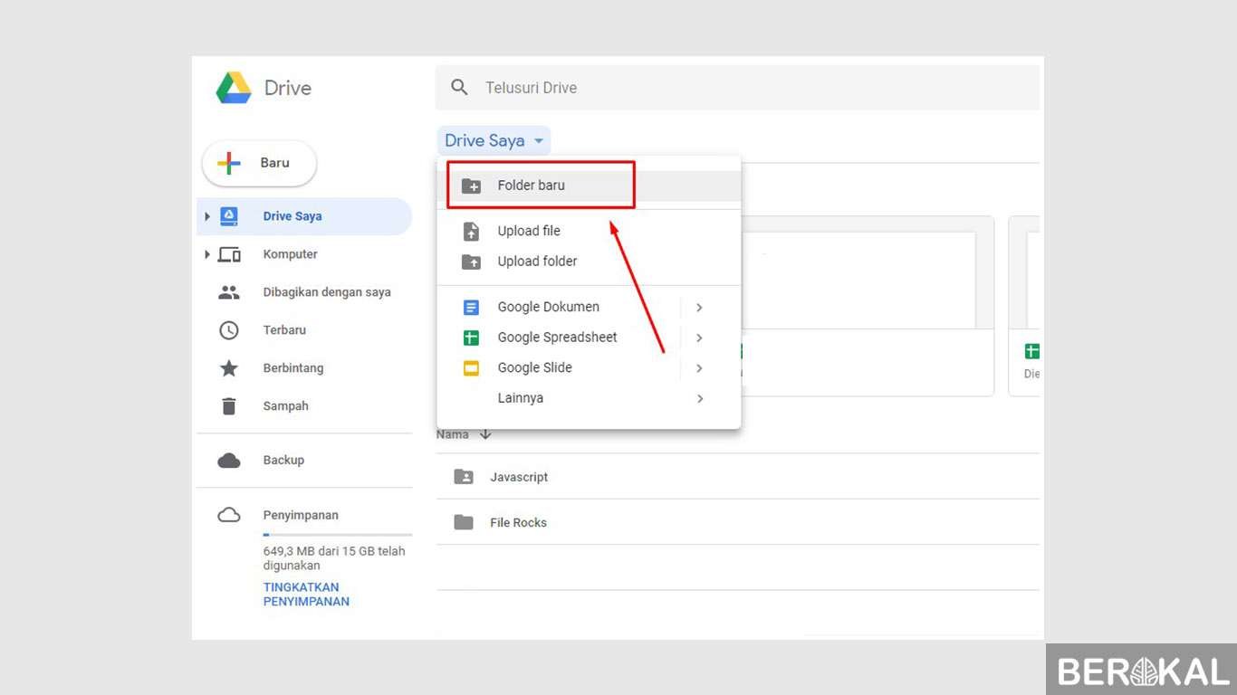
Task: Expand the Google Dokumen submenu arrow
Action: tap(699, 308)
